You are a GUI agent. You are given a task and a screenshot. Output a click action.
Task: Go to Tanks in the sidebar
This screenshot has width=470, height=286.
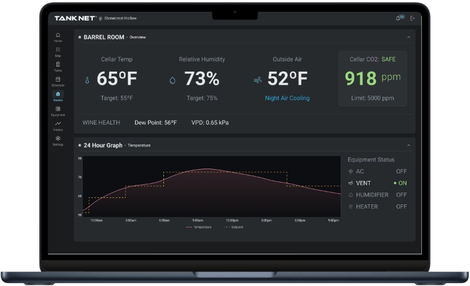[x=58, y=65]
